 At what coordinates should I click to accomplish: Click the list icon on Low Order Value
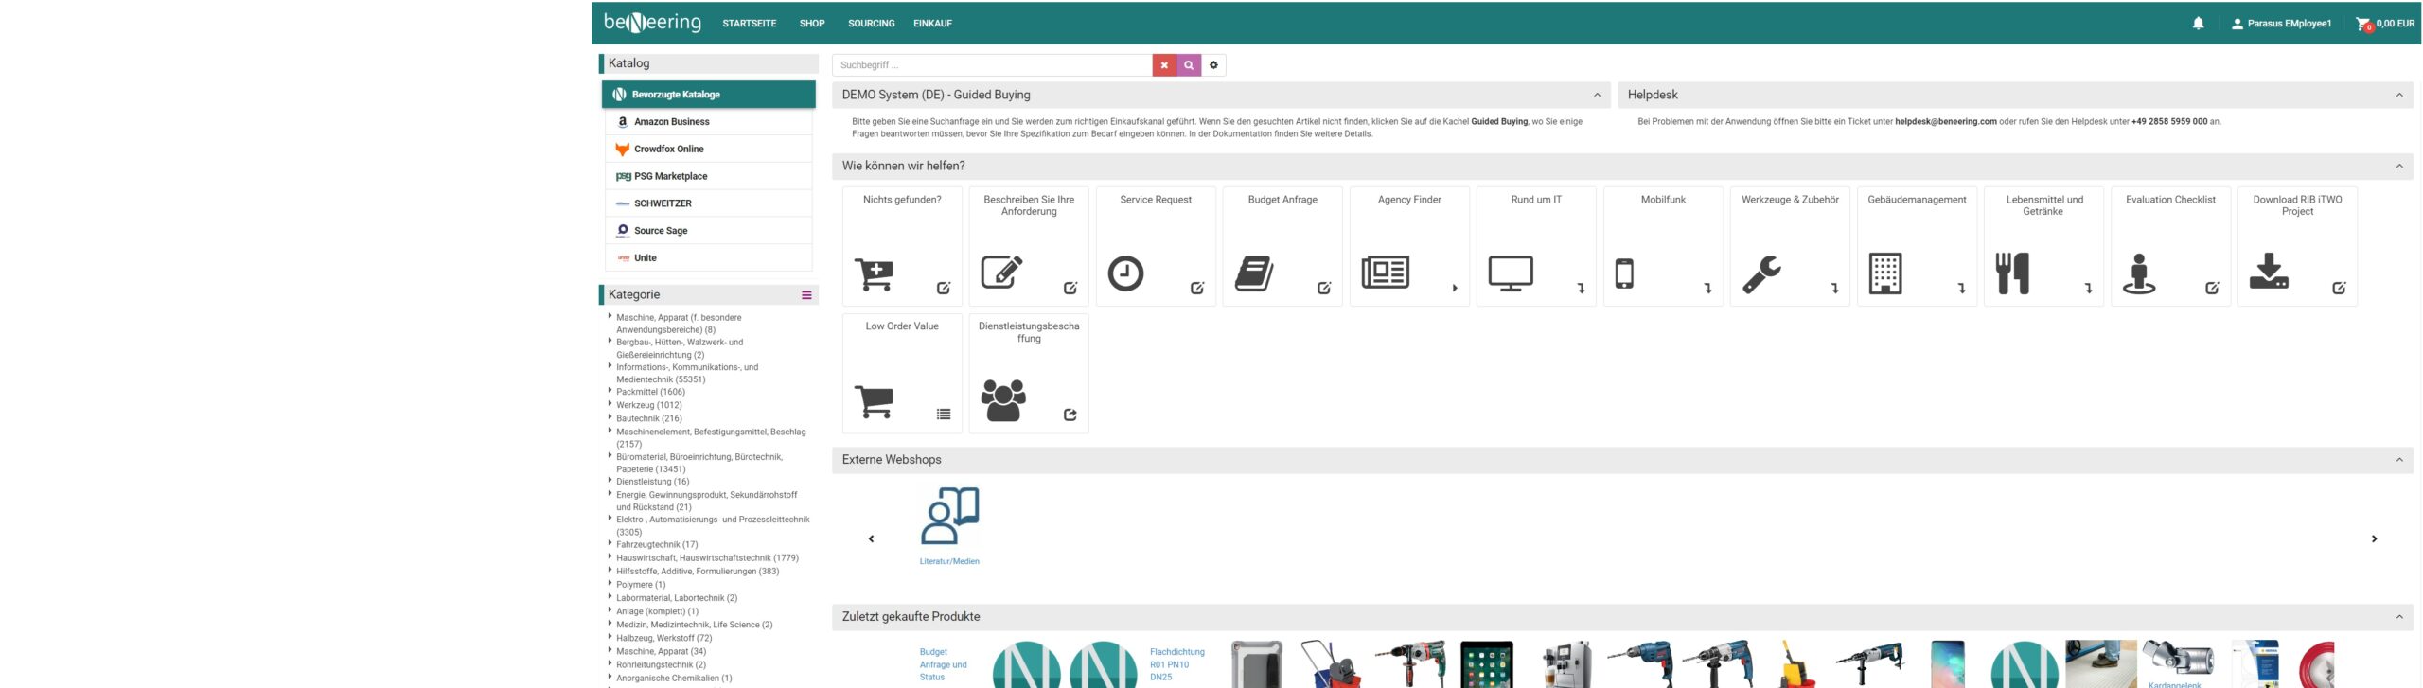(944, 415)
